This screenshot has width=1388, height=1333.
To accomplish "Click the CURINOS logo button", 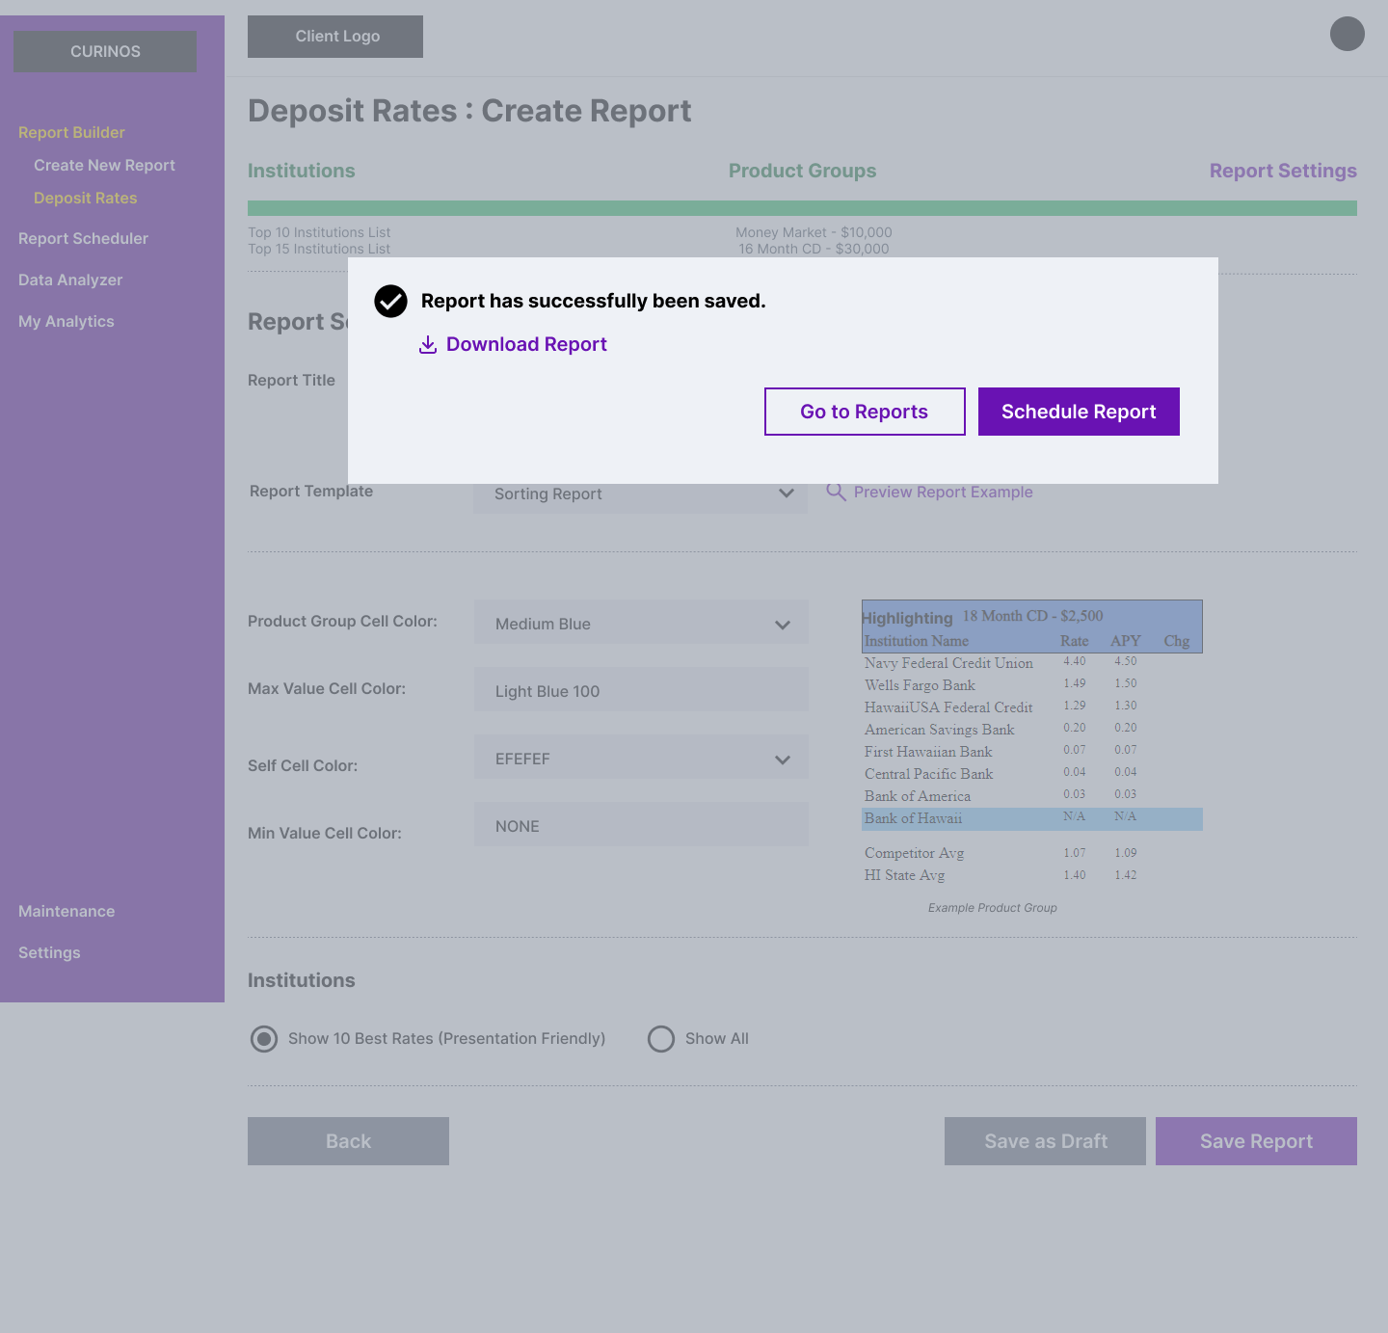I will (105, 51).
